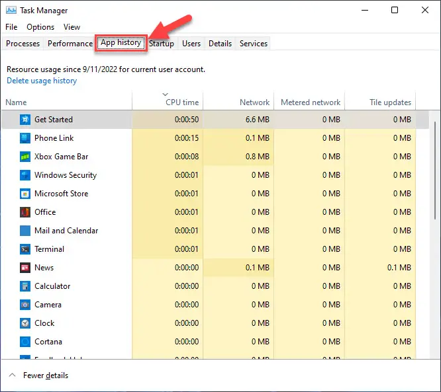Click the Get Started app icon
The width and height of the screenshot is (441, 392).
(x=24, y=120)
